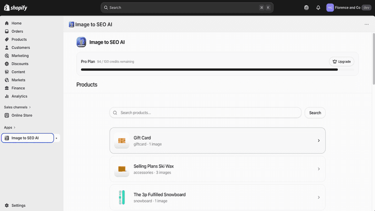Click the Analytics bar chart icon
Screen dimensions: 375x211
click(7, 96)
